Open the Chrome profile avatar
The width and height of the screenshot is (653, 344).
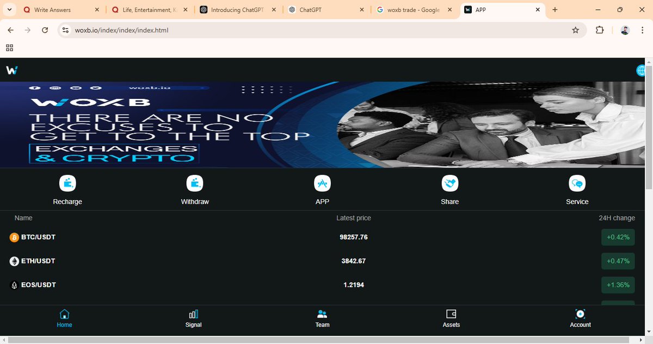click(625, 30)
